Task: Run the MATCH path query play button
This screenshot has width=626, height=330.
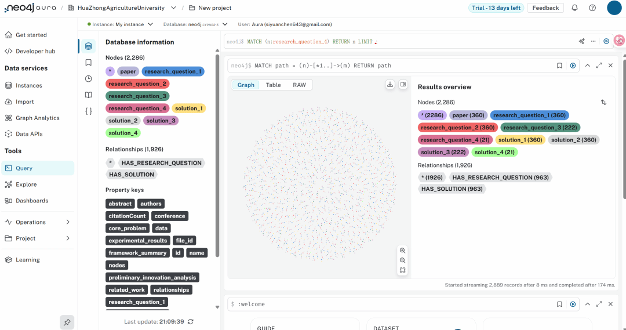Action: (x=573, y=66)
